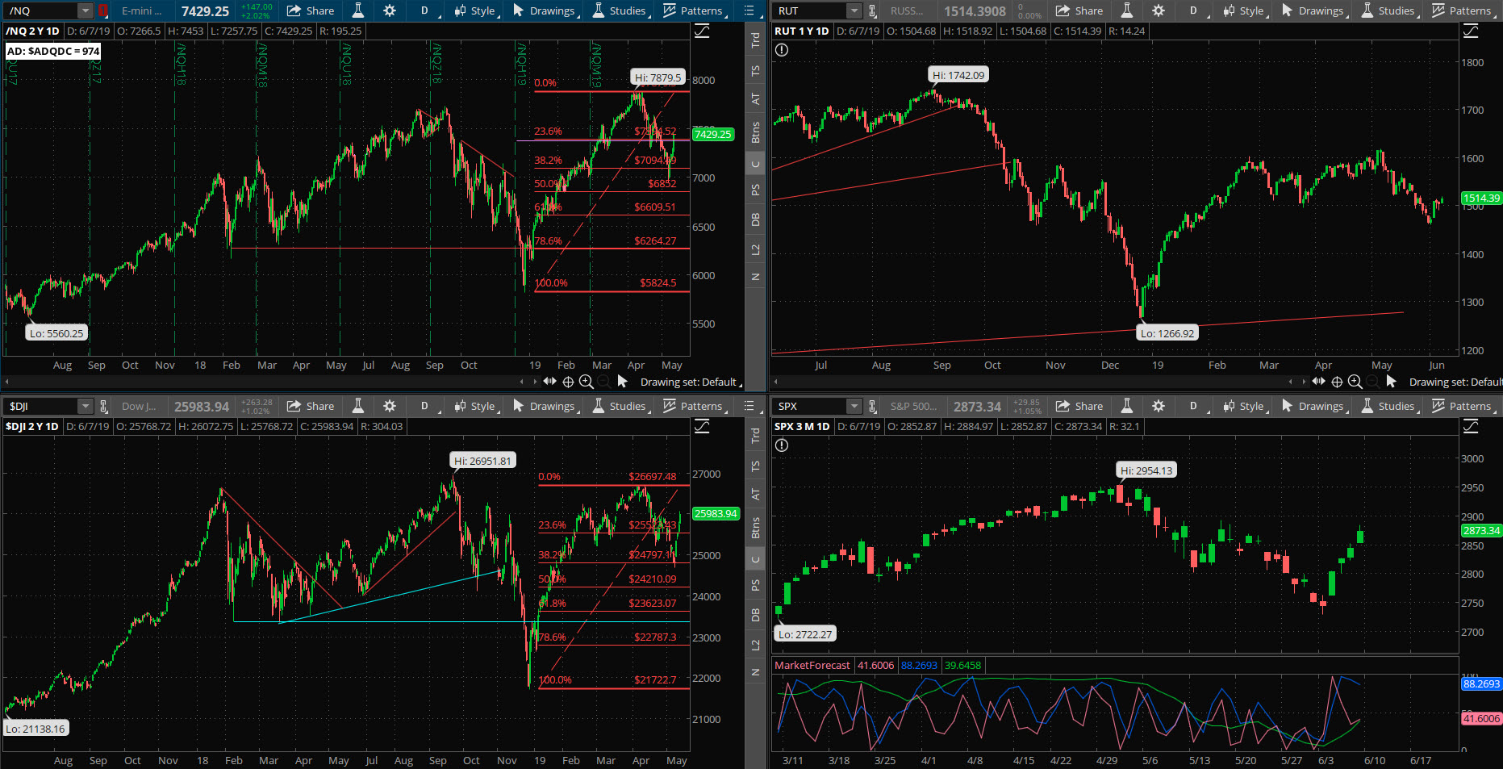Screen dimensions: 1503x769
Task: Select pointer cursor tool under RUT chart
Action: click(1391, 381)
